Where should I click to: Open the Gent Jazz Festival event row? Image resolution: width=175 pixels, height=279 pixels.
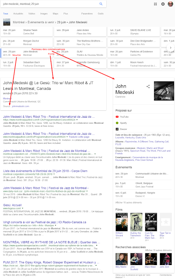coord(144,185)
